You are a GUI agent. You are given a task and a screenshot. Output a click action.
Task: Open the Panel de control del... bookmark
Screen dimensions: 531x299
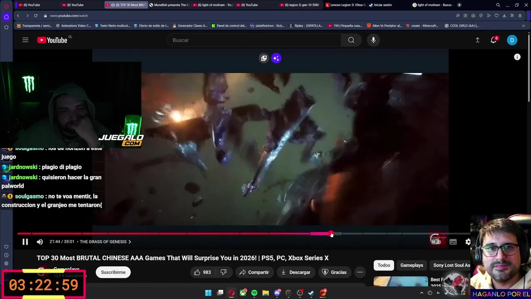coord(229,26)
